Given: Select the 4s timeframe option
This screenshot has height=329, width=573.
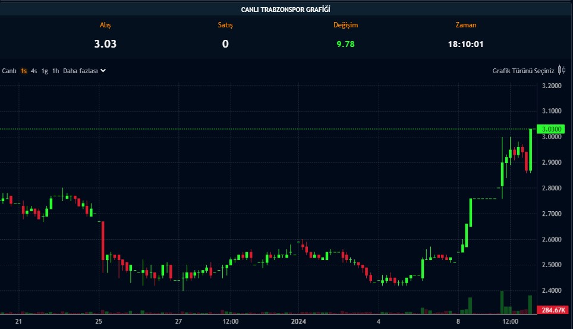Looking at the screenshot, I should tap(34, 71).
